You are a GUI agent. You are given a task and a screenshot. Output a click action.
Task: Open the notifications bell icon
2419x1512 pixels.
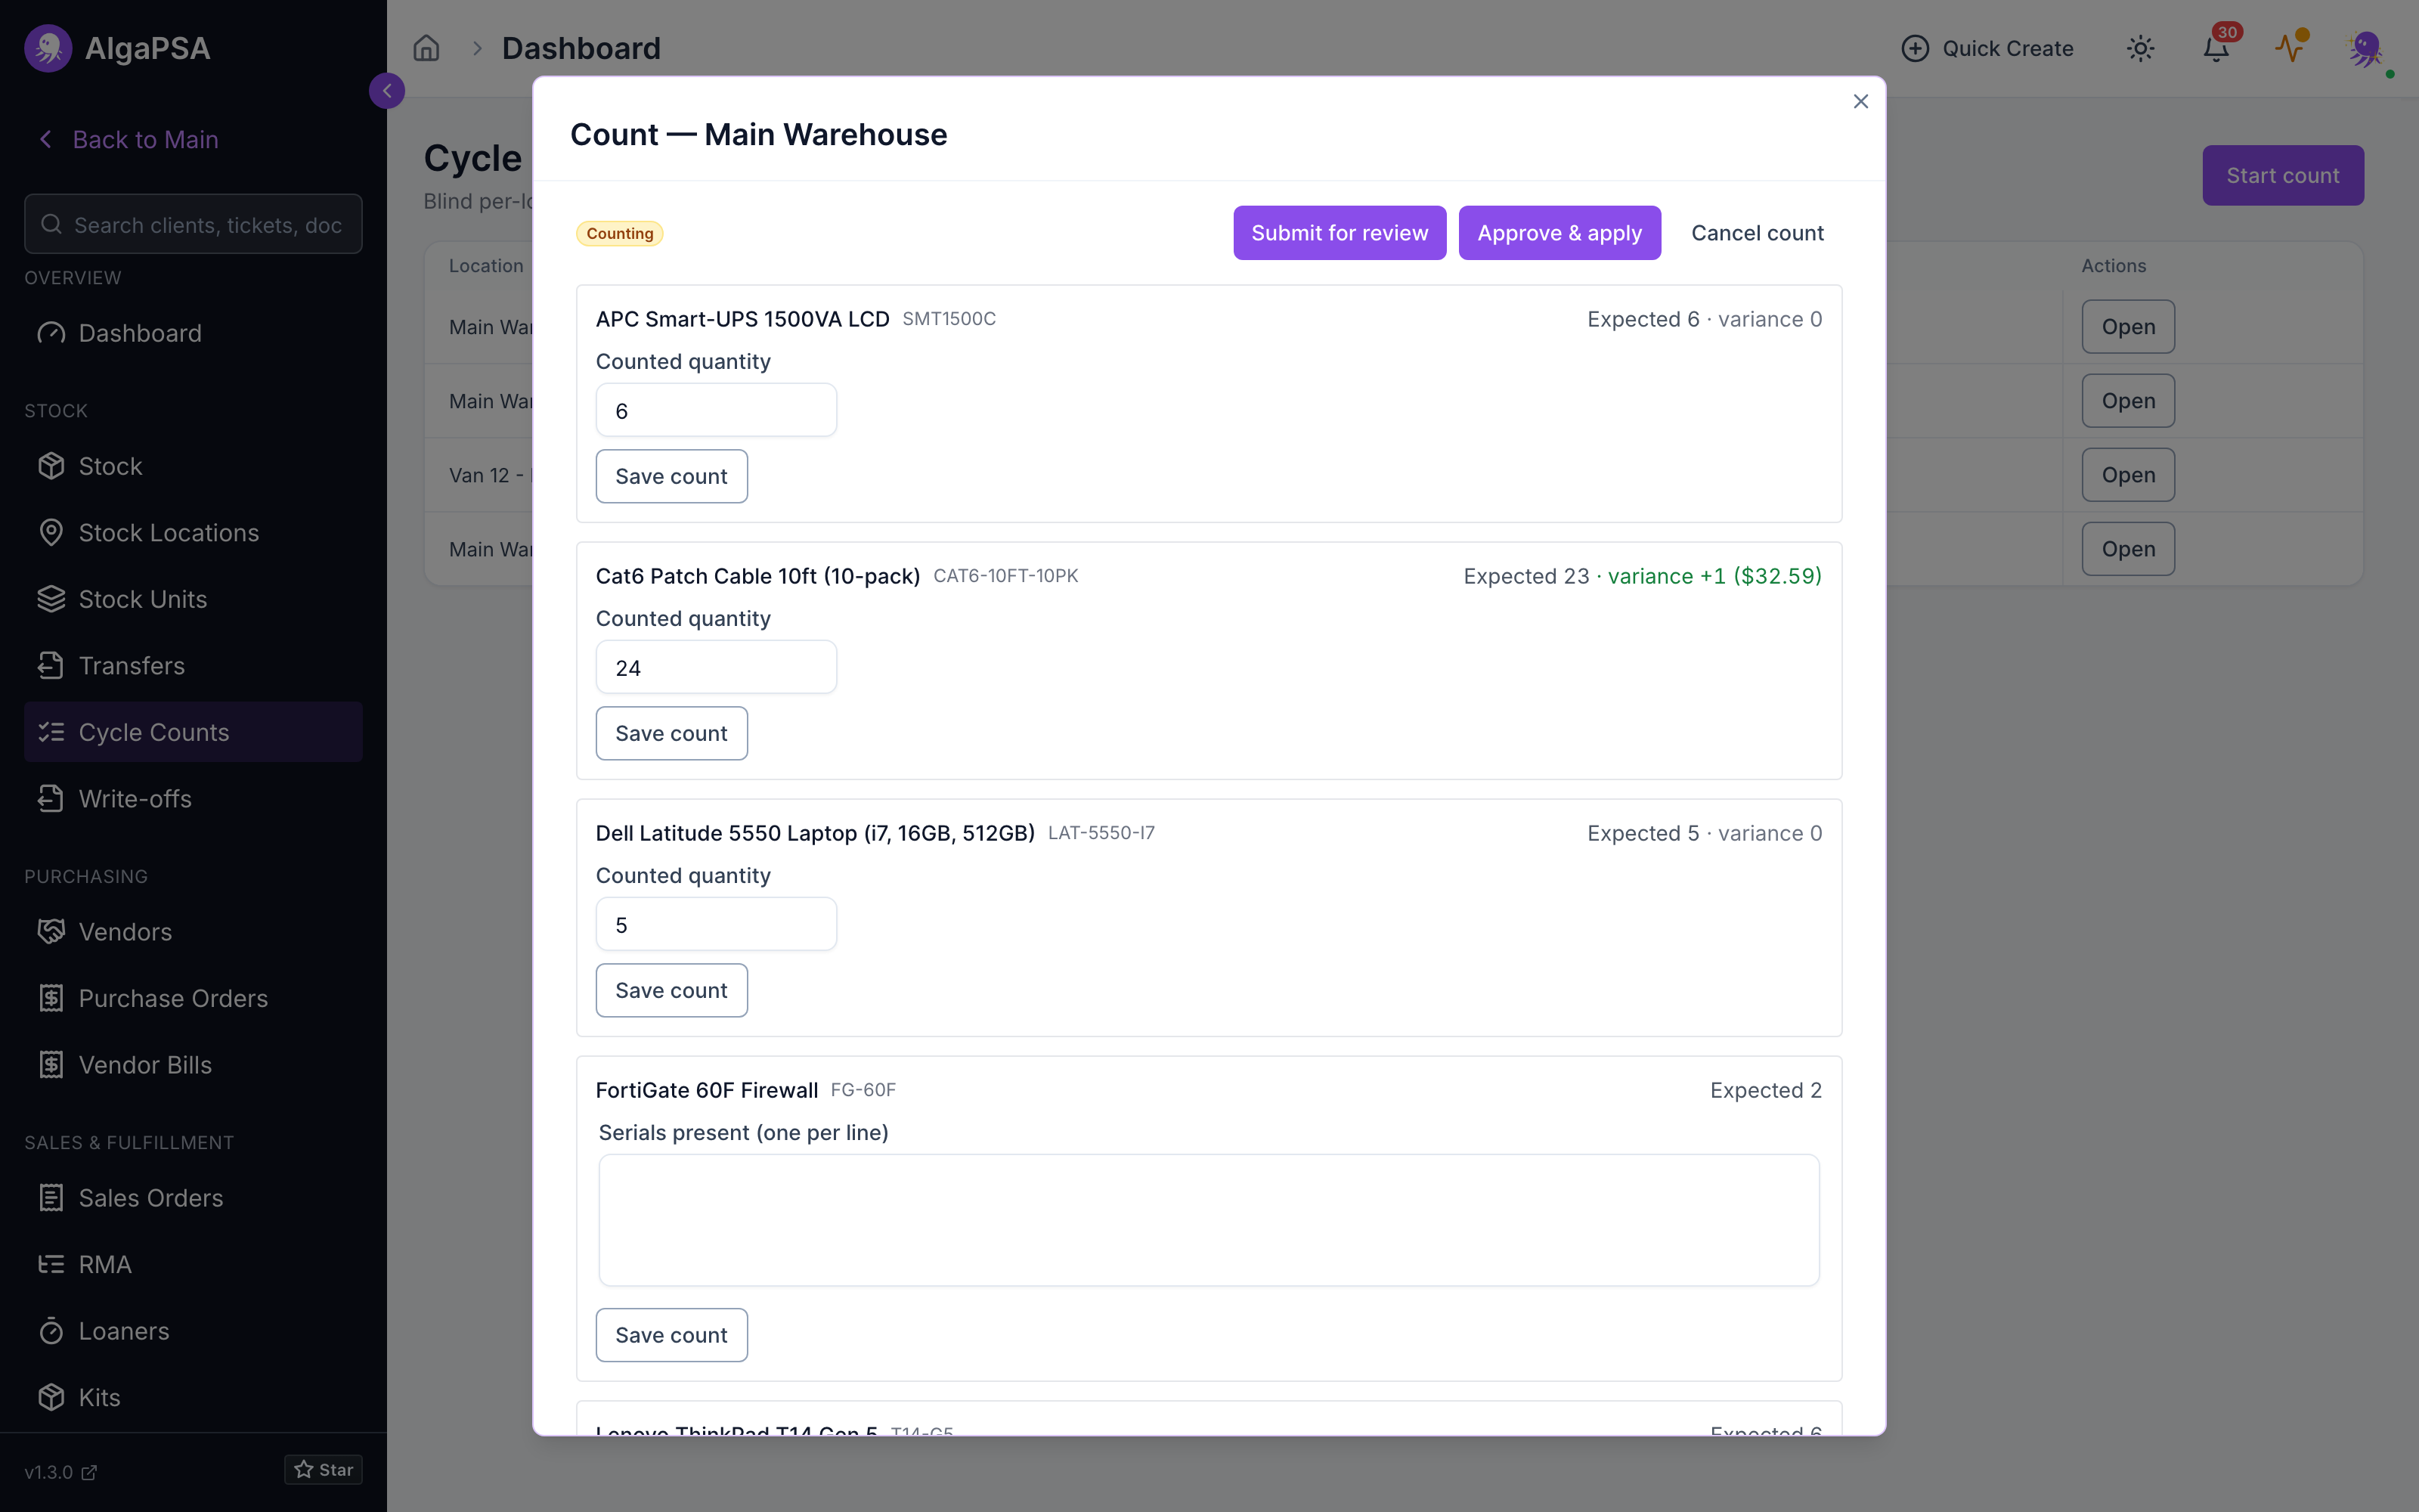pyautogui.click(x=2215, y=48)
